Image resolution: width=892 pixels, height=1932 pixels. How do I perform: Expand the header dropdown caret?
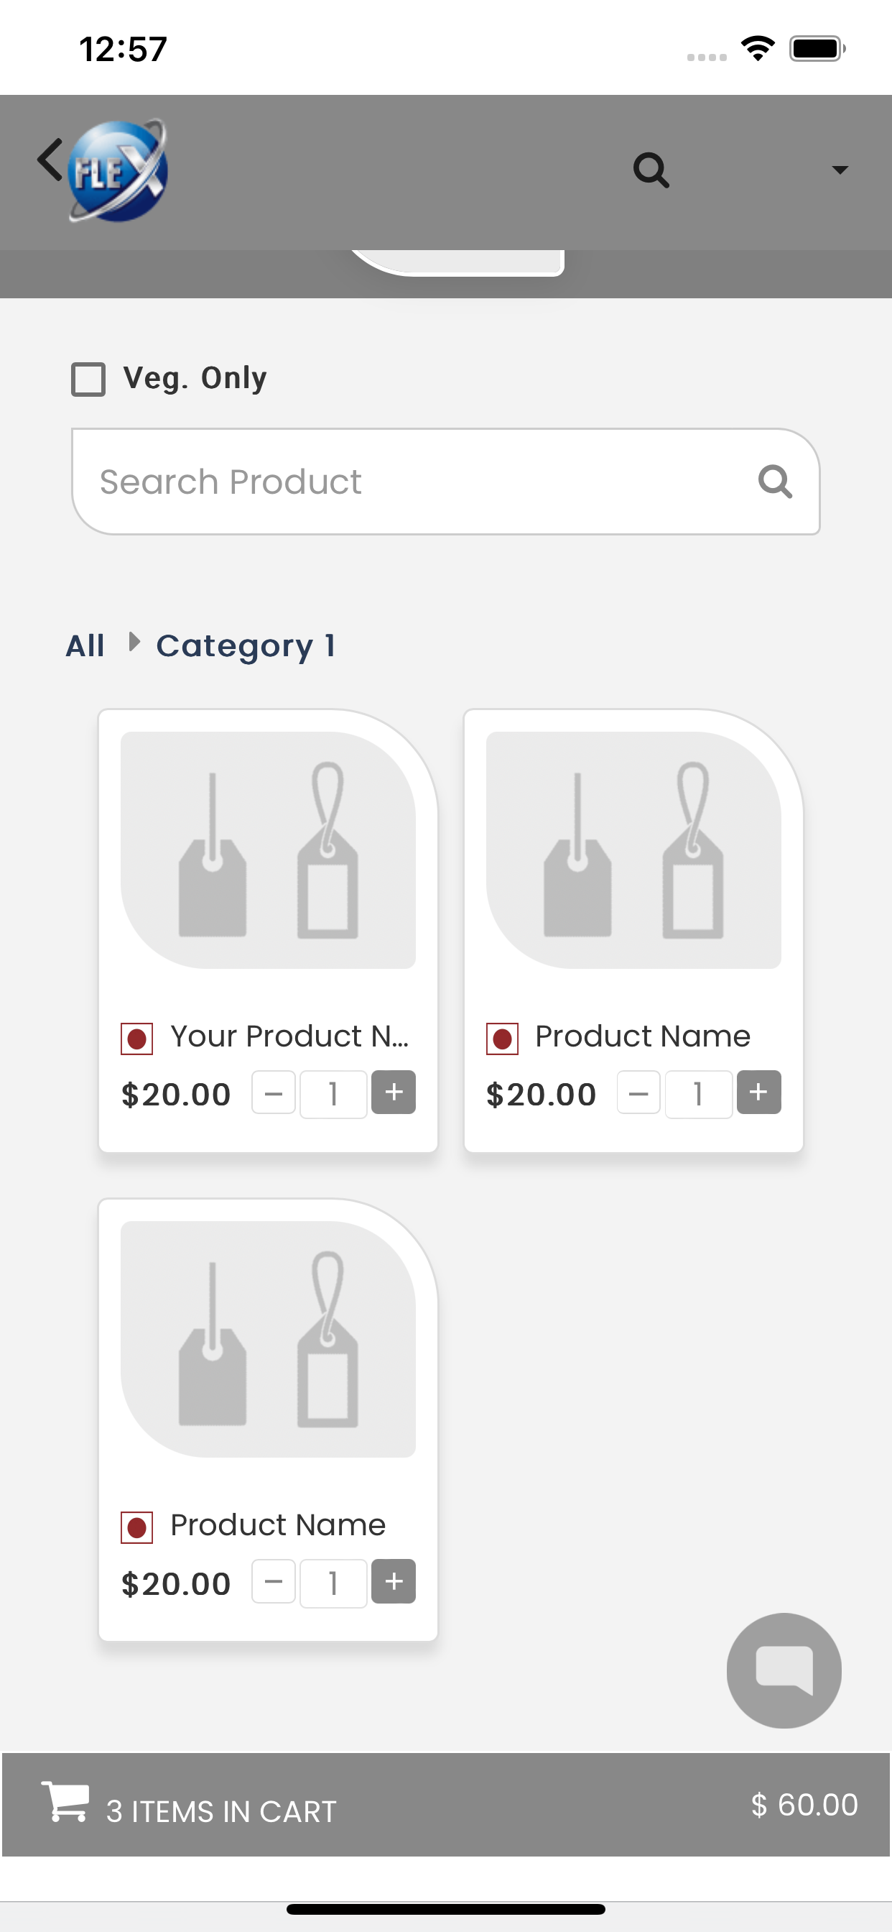click(840, 170)
